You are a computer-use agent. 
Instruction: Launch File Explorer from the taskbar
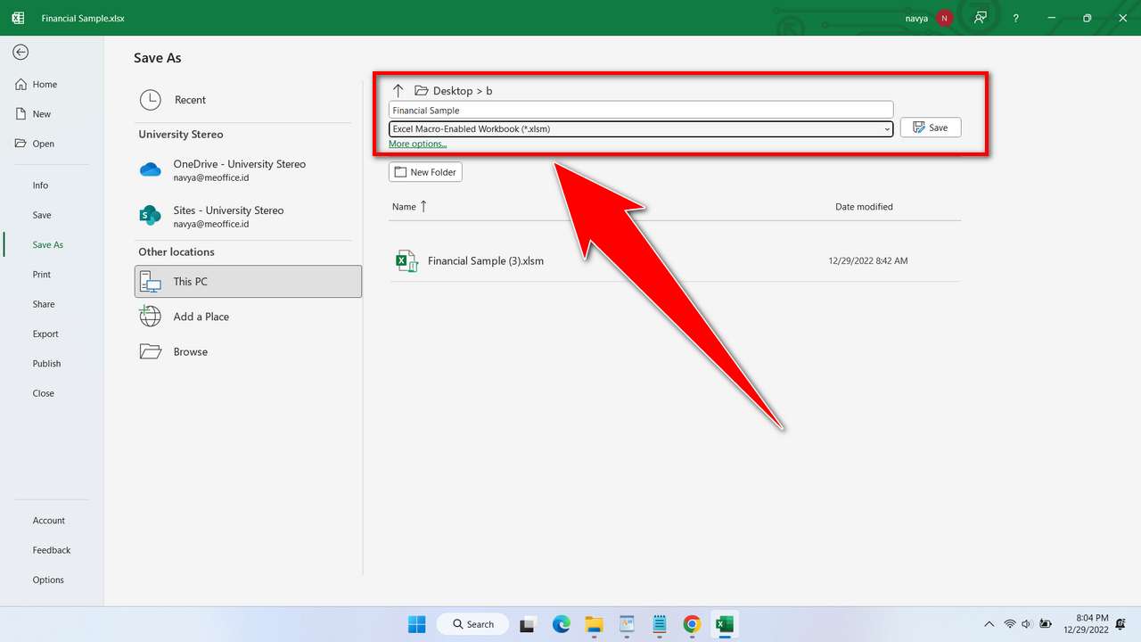coord(594,624)
